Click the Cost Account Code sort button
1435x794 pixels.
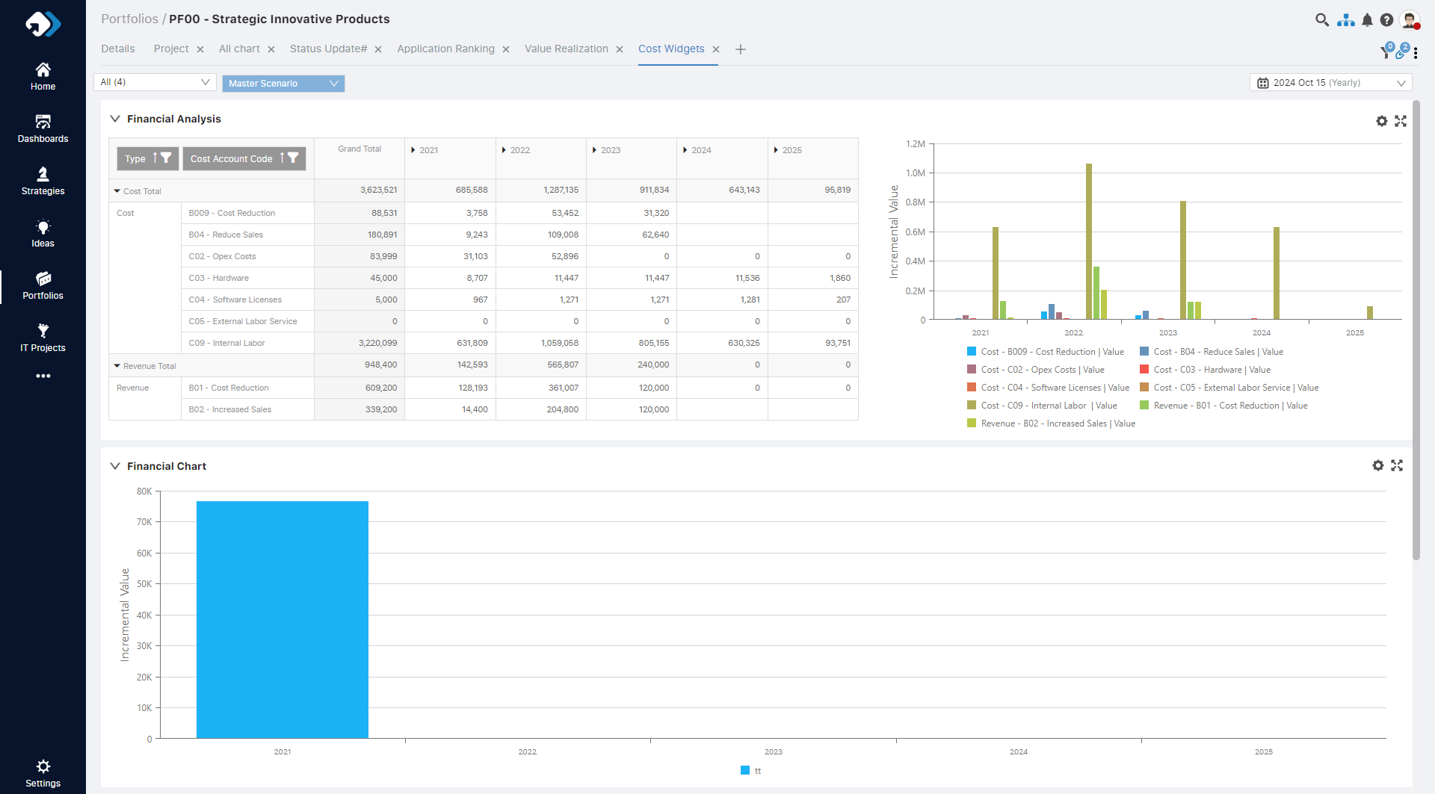(x=282, y=158)
